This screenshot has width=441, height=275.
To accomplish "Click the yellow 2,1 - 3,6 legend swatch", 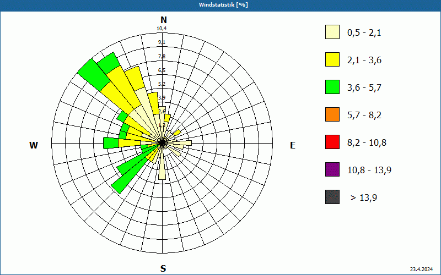I will tap(332, 59).
